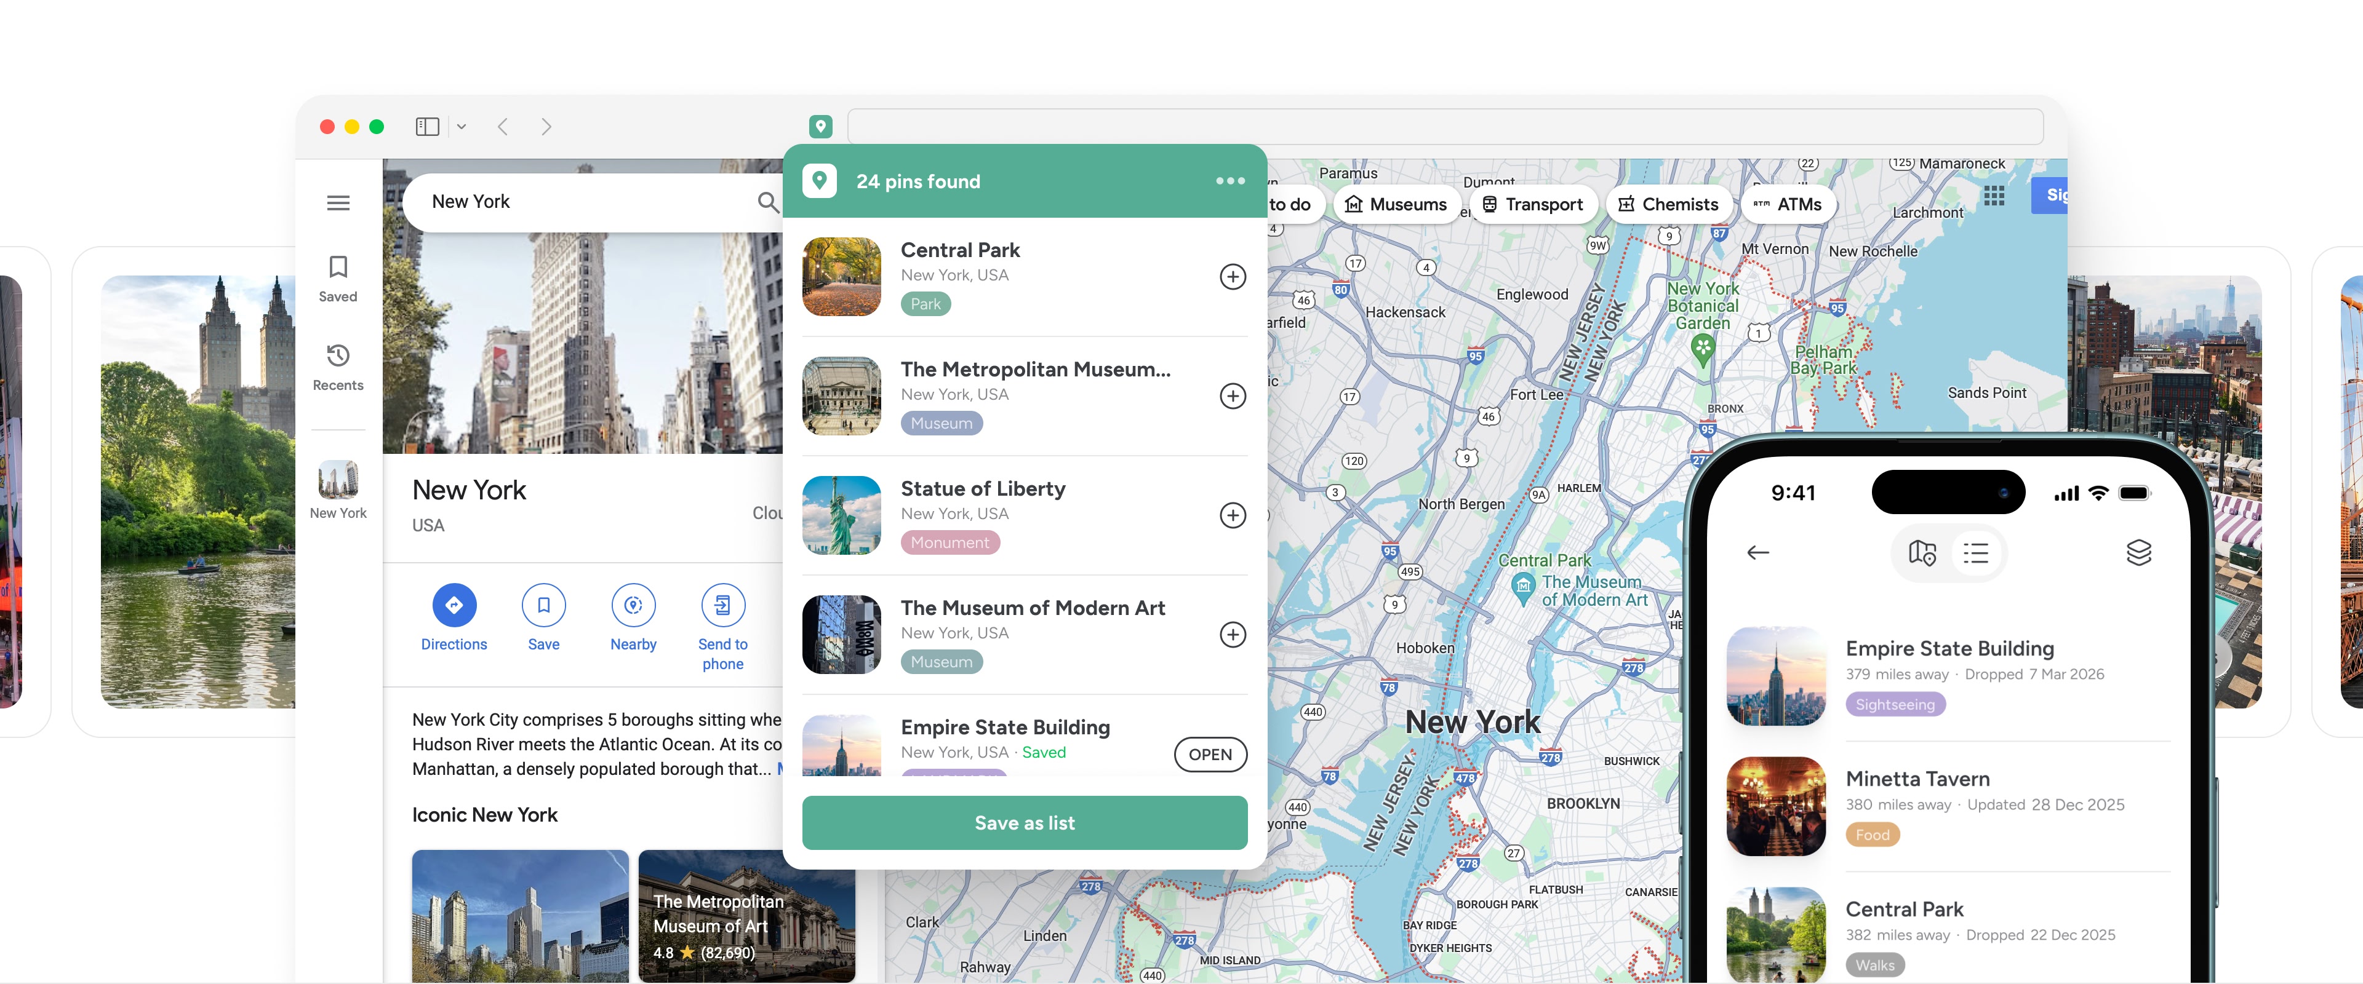
Task: Select the Transport filter chip
Action: (1533, 204)
